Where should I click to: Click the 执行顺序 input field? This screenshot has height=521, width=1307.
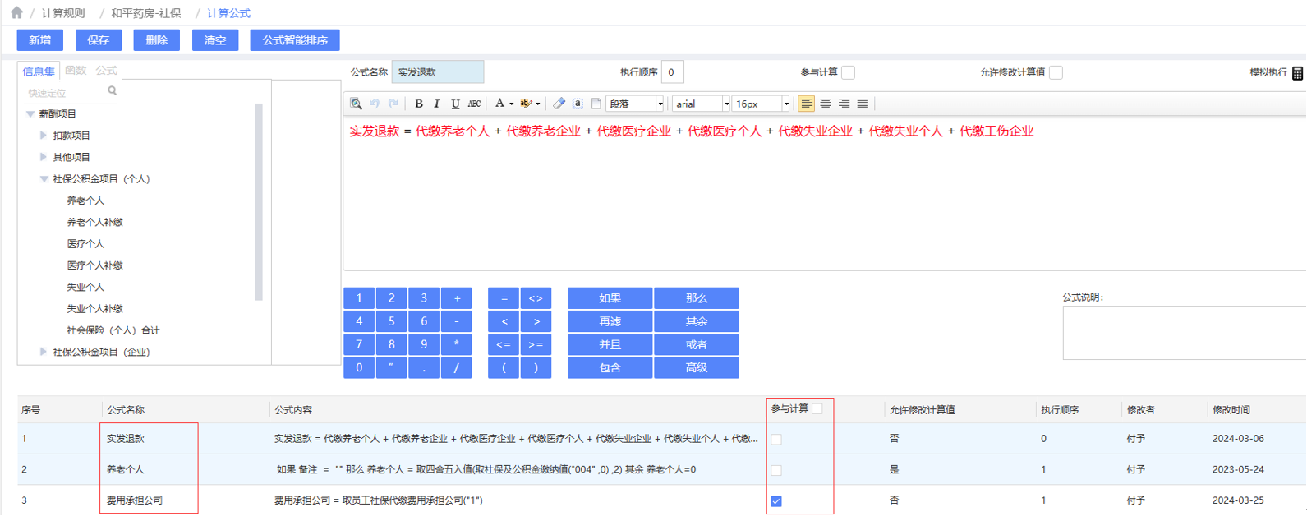coord(672,72)
